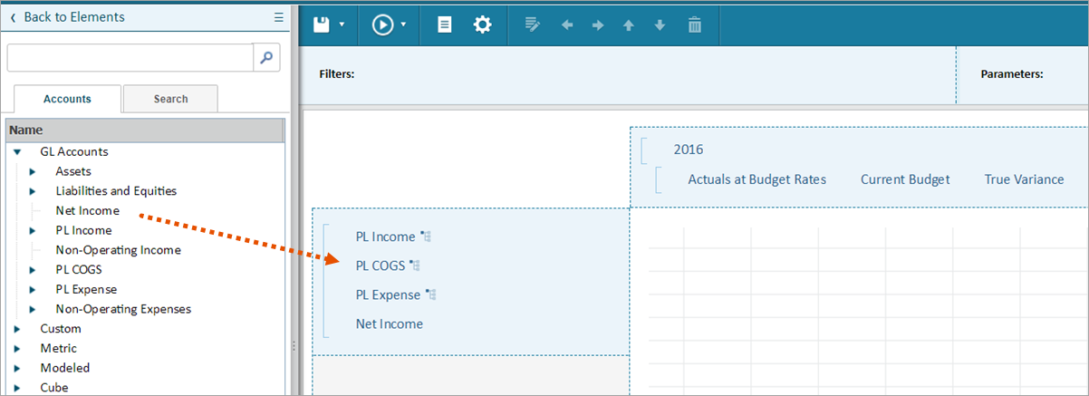1089x396 pixels.
Task: Select Assets in the accounts tree
Action: (x=73, y=171)
